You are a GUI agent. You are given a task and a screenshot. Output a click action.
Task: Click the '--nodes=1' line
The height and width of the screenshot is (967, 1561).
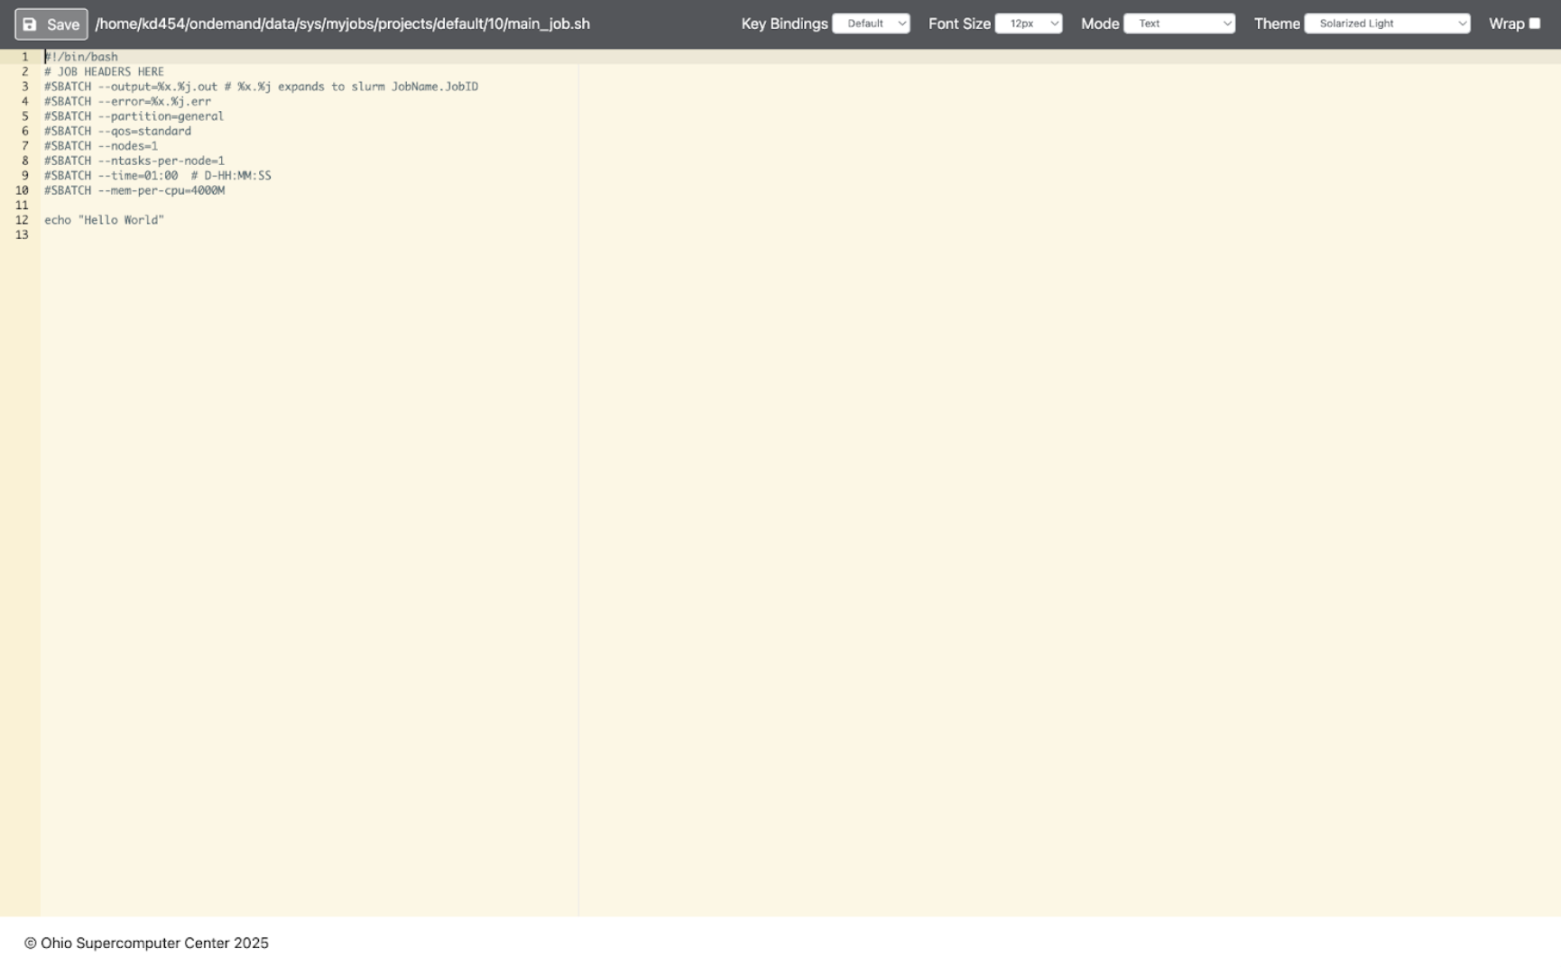pyautogui.click(x=101, y=146)
